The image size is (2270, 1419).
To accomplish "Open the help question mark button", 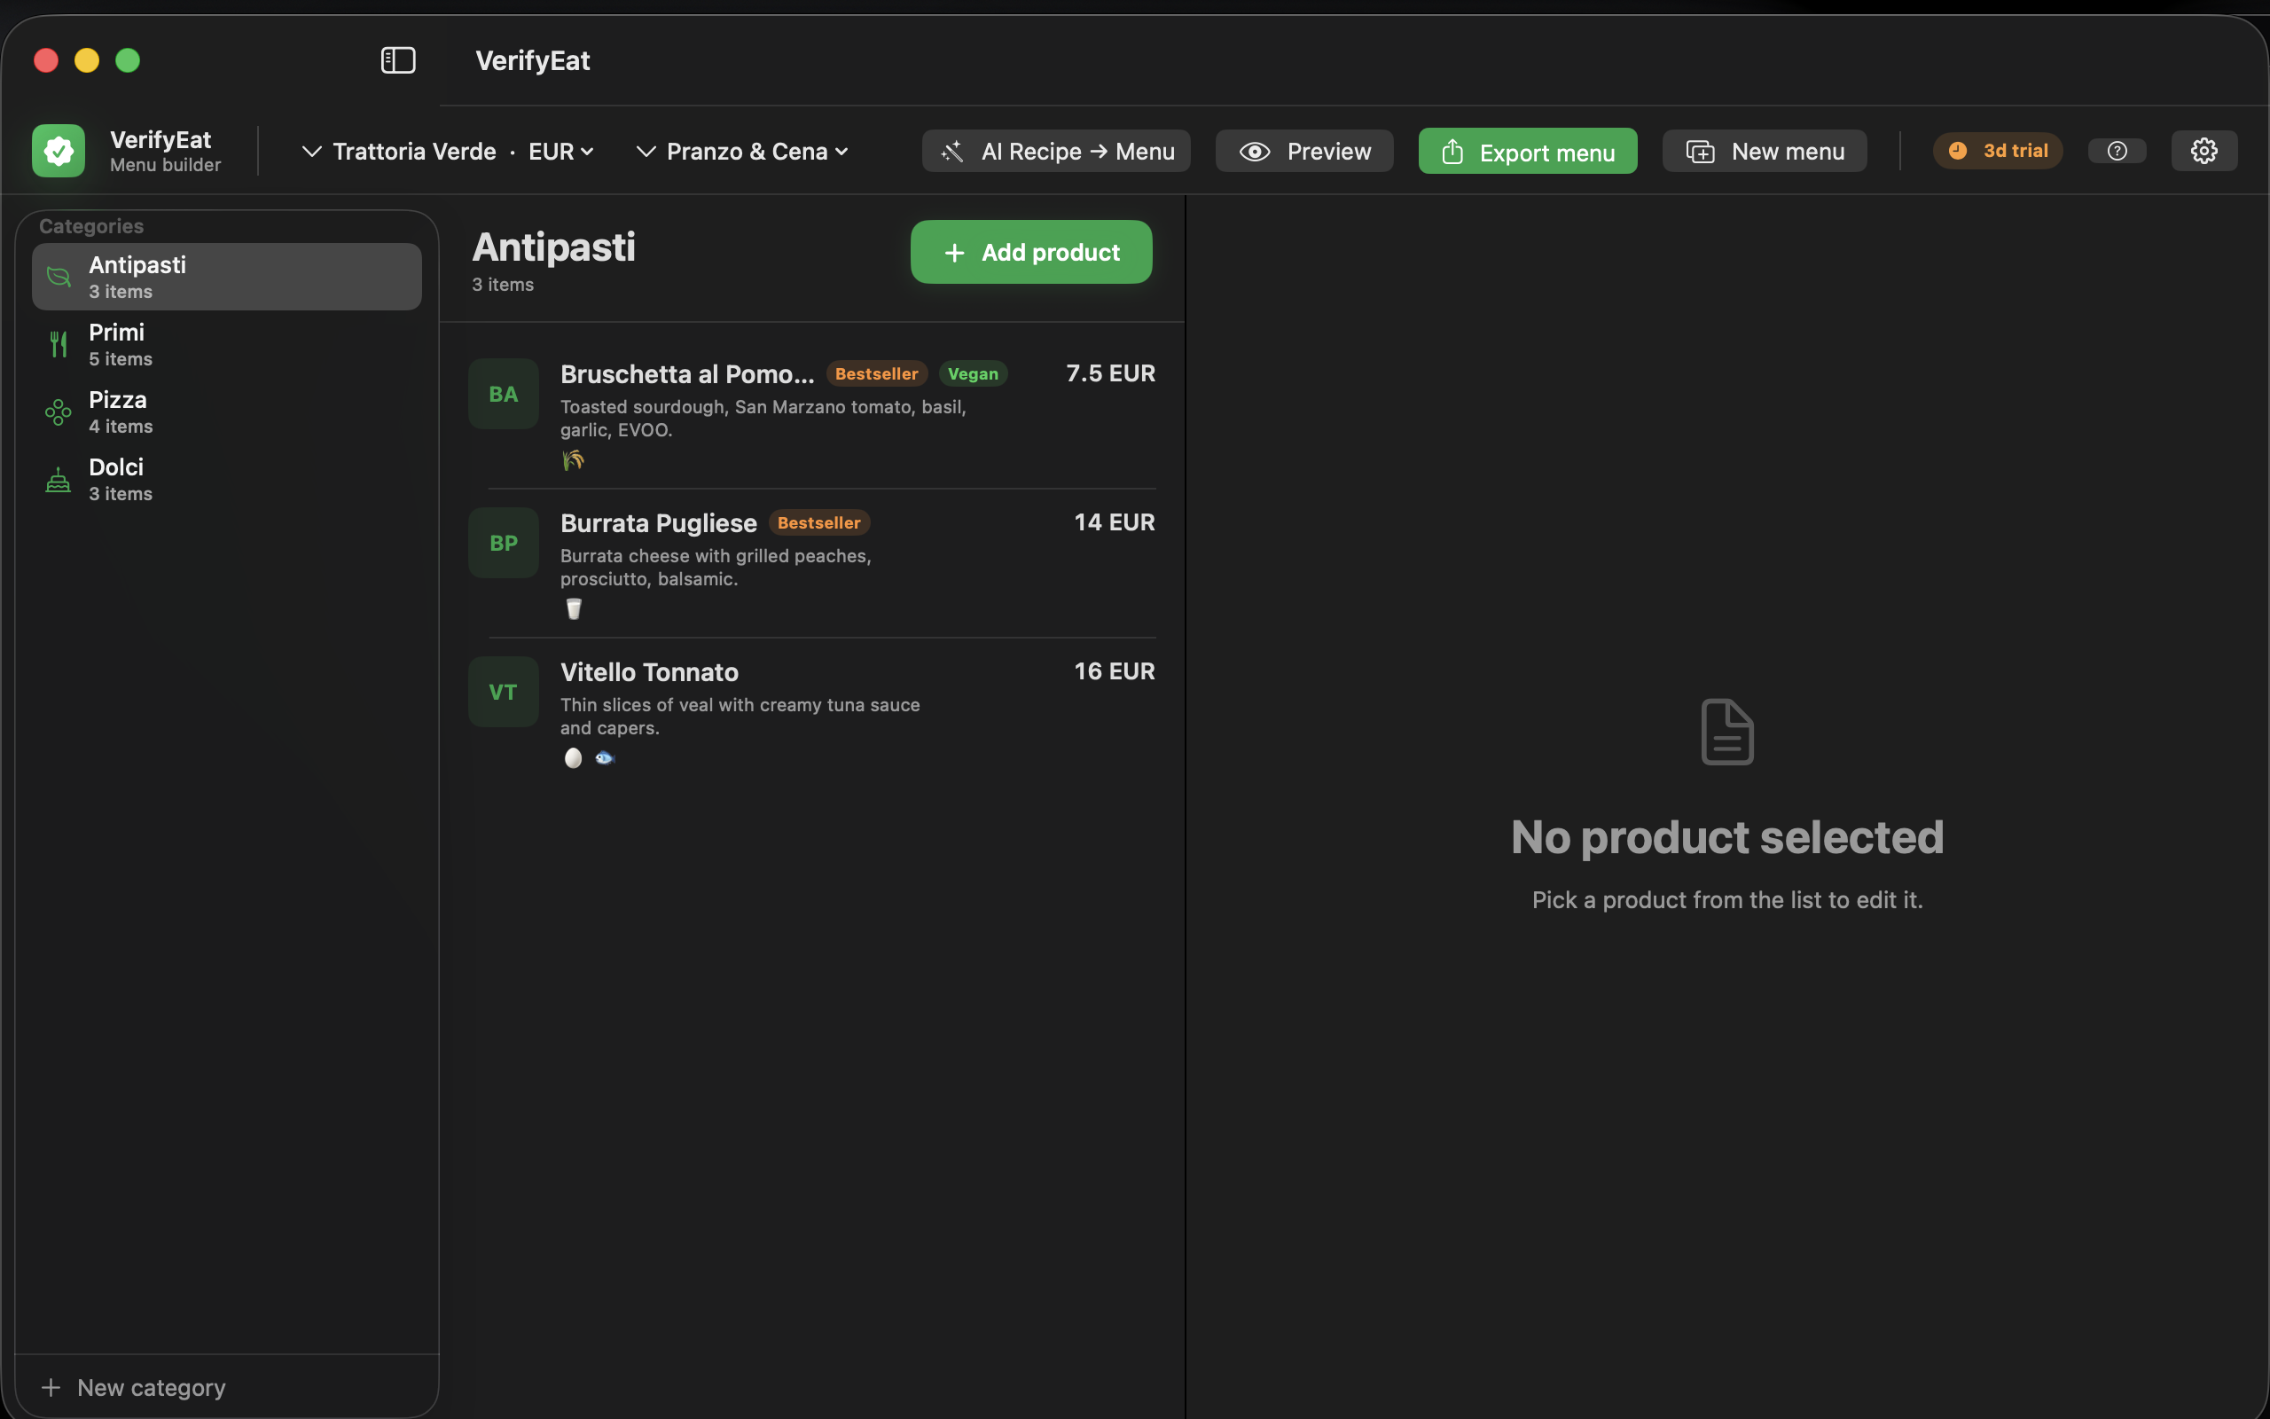I will click(2117, 150).
